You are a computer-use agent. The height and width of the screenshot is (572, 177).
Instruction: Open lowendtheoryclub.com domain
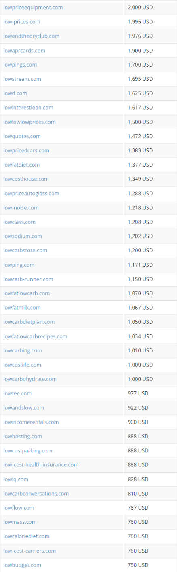pyautogui.click(x=32, y=36)
